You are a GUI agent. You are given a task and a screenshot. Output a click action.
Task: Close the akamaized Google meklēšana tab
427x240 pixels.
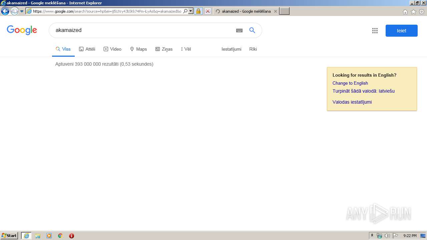[275, 11]
